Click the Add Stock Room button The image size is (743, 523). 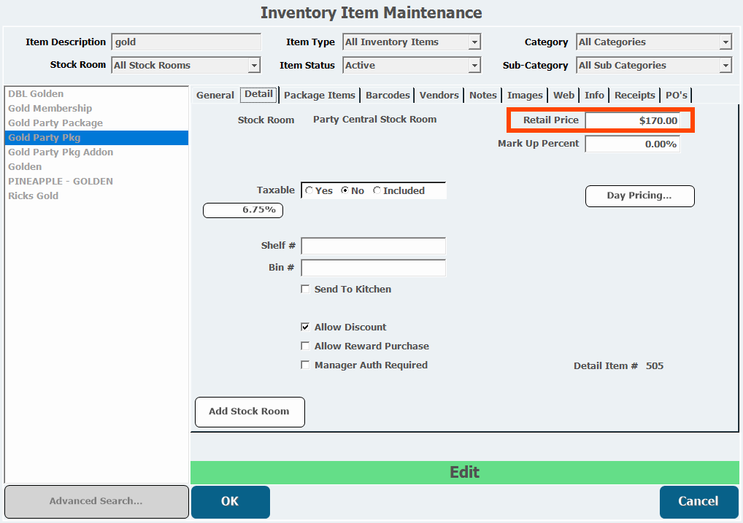[250, 412]
